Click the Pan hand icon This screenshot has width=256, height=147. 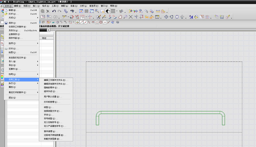102,11
